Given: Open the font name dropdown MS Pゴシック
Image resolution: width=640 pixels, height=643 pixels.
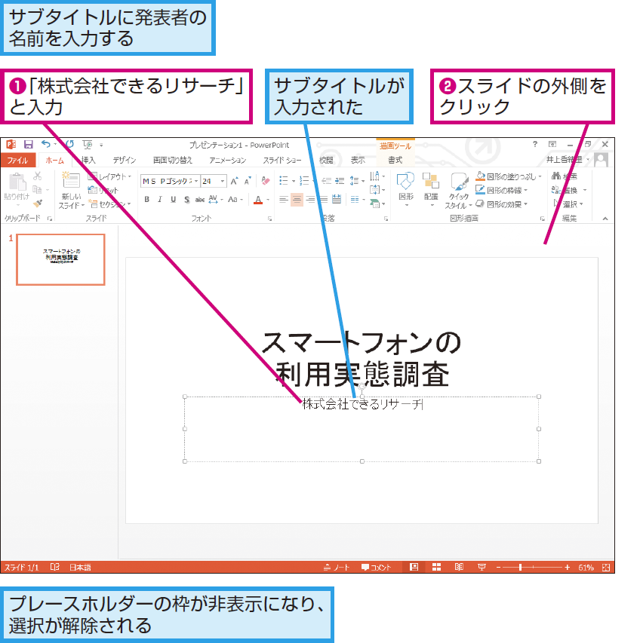Looking at the screenshot, I should [x=196, y=181].
